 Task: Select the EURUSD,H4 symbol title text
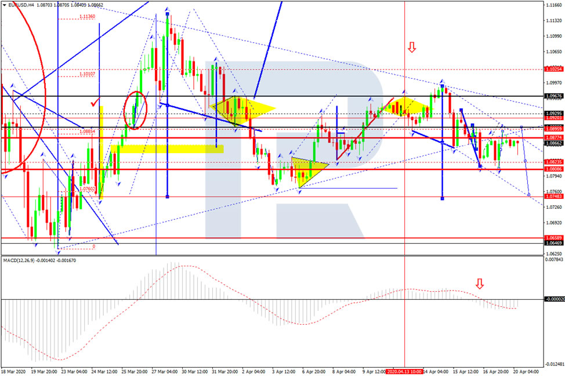21,5
